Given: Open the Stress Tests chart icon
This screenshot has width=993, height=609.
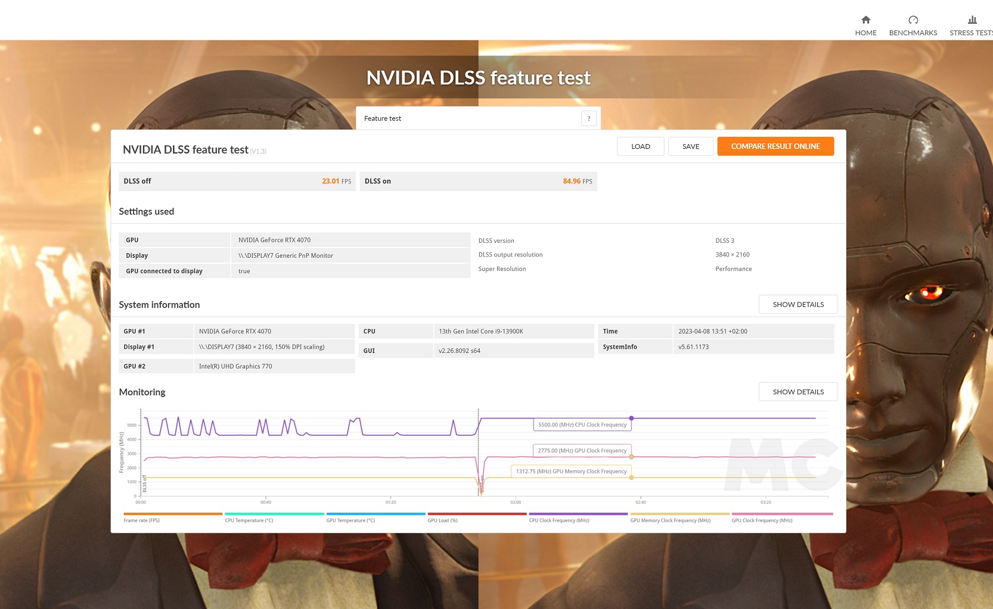Looking at the screenshot, I should tap(972, 20).
